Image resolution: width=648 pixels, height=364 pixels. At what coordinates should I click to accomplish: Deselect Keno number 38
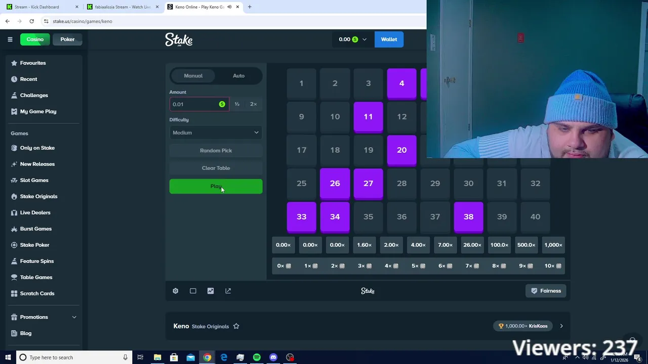(468, 217)
